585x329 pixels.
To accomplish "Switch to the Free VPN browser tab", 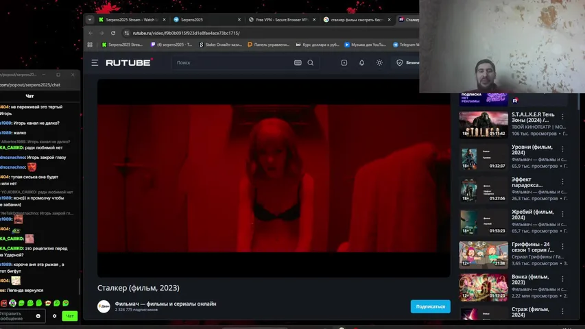I will coord(282,19).
